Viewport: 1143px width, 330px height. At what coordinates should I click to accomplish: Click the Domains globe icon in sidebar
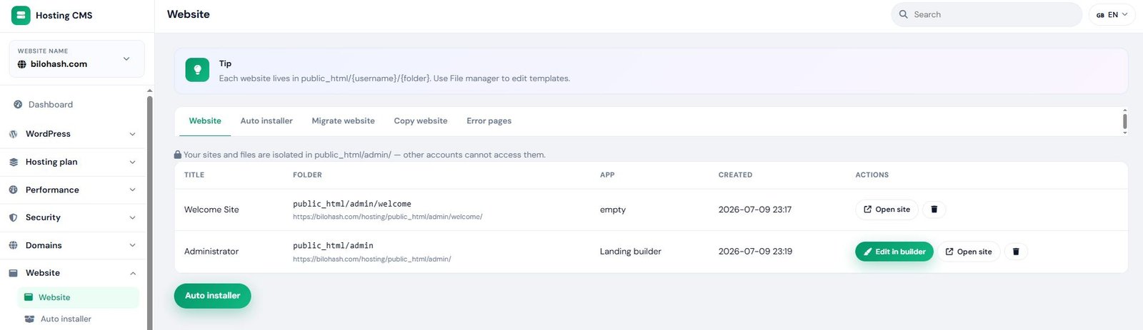tap(13, 245)
